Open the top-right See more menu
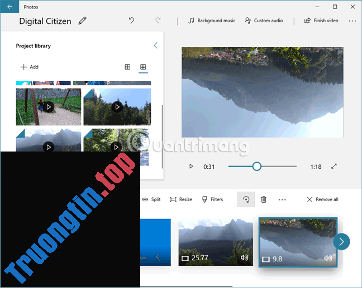This screenshot has width=362, height=288. click(x=352, y=21)
